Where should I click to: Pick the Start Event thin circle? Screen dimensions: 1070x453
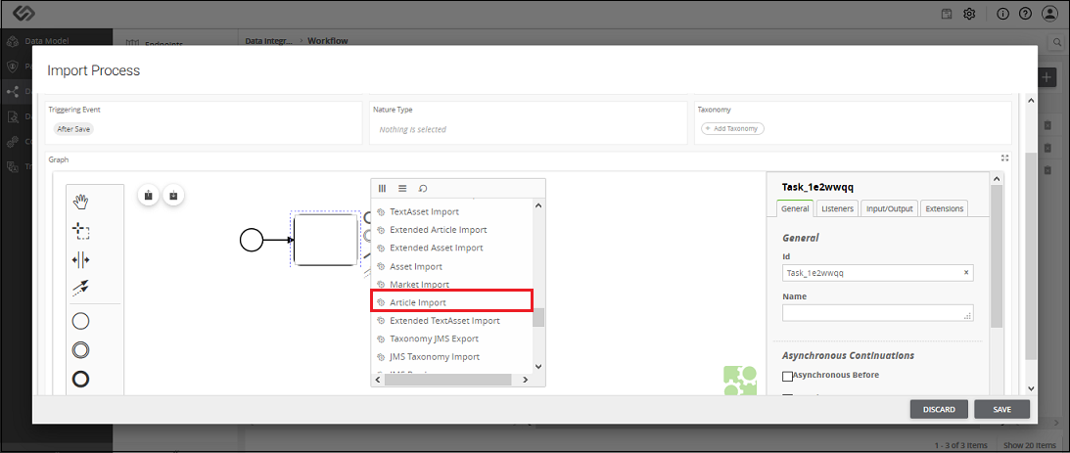click(80, 321)
